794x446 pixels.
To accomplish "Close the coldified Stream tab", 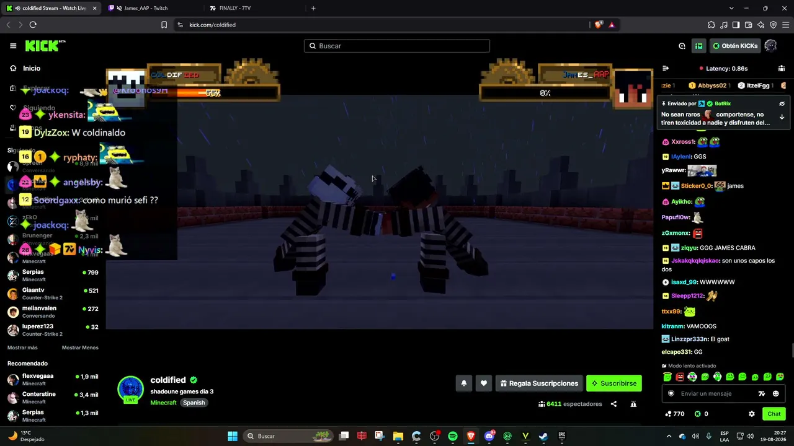I will coord(94,8).
